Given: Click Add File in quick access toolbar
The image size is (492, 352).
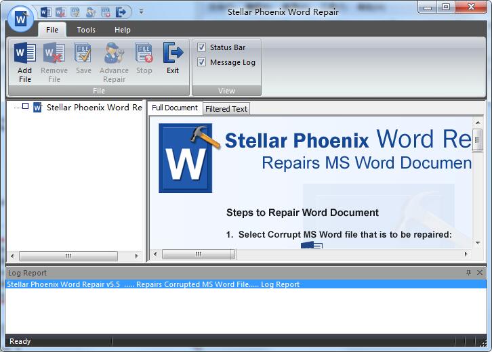Looking at the screenshot, I should (46, 12).
